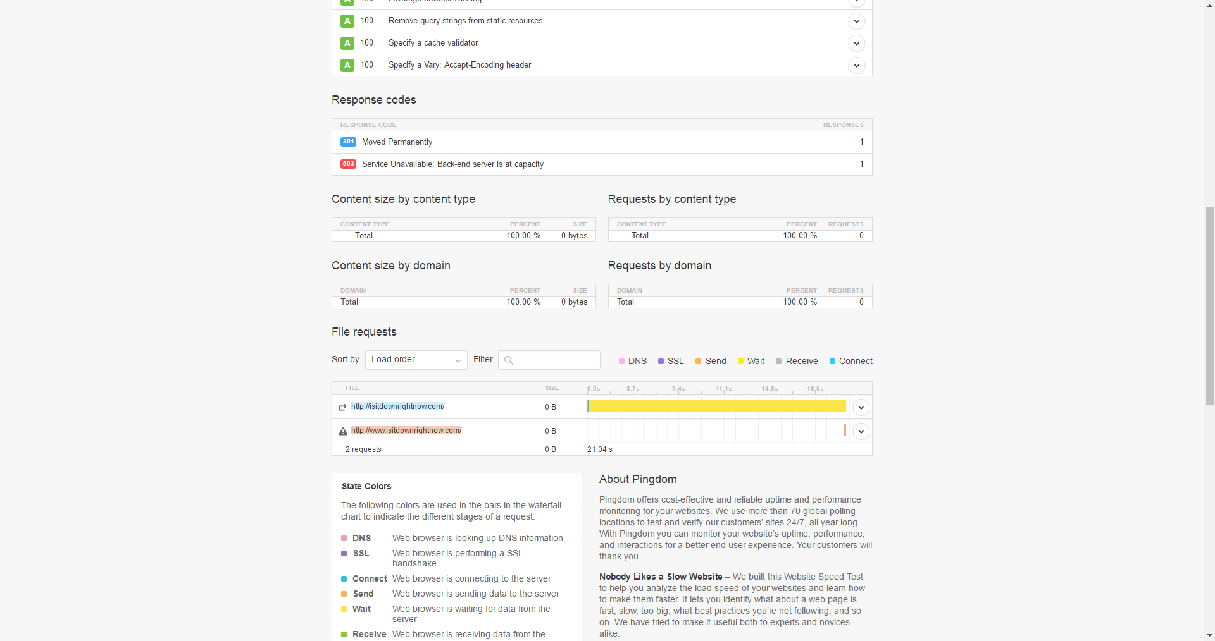Click the yellow Wait bar in the waterfall
The height and width of the screenshot is (641, 1215).
click(x=717, y=406)
